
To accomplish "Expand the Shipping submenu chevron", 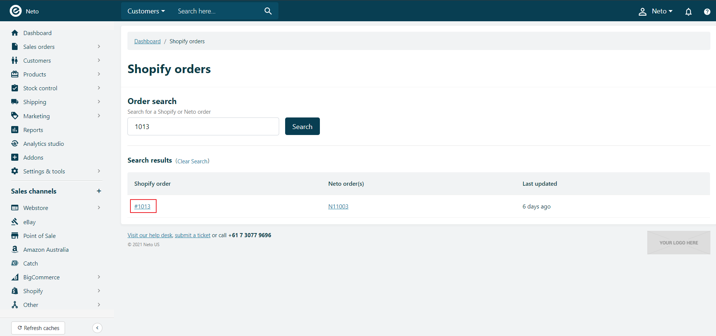I will coord(99,102).
